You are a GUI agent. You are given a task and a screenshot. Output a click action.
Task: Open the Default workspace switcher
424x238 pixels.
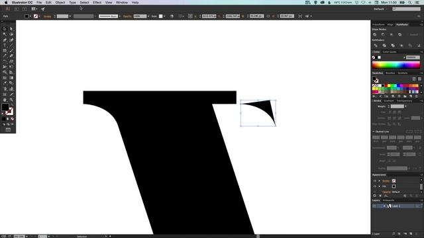pyautogui.click(x=380, y=9)
